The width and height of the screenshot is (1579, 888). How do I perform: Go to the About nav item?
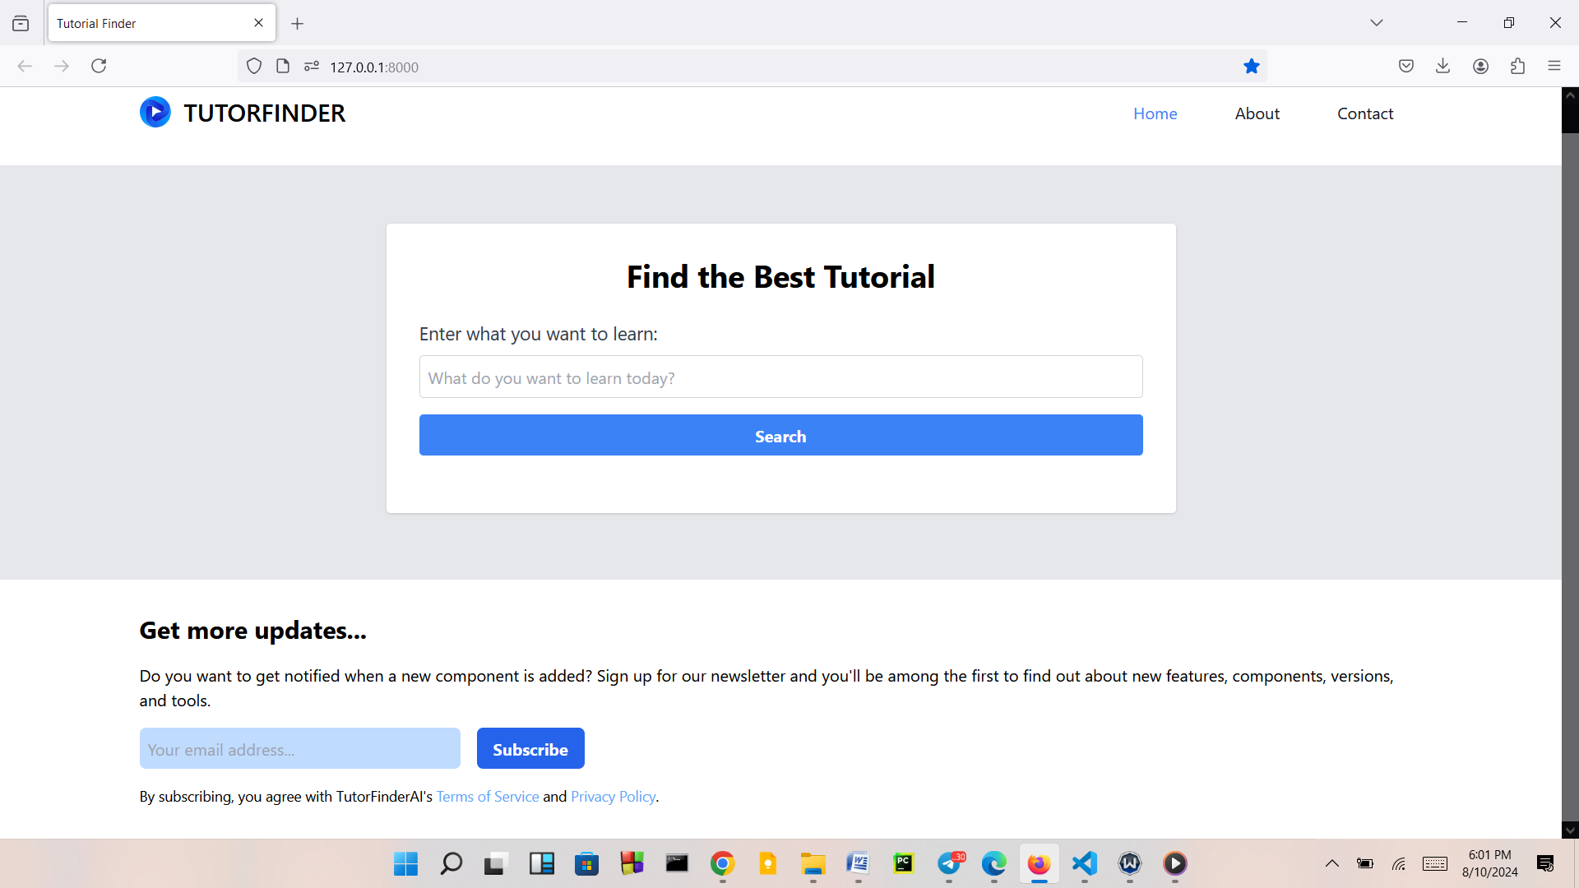coord(1257,113)
